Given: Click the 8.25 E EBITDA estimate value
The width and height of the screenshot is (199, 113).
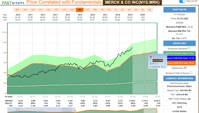Looking at the screenshot, I should click(157, 101).
